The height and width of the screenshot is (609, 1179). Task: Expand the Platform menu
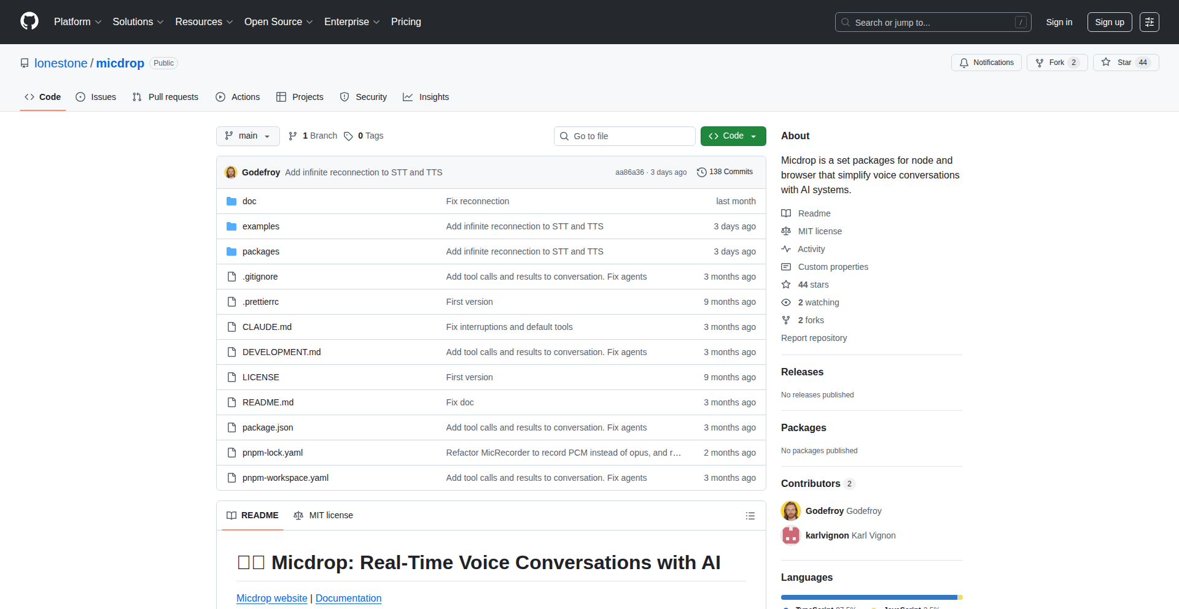(x=77, y=22)
